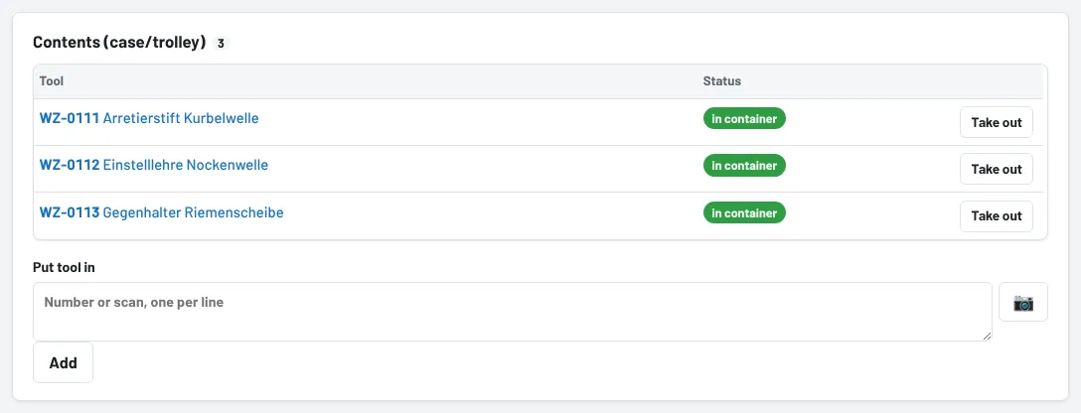
Task: Click the 'in container' status badge for WZ-0113
Action: click(x=744, y=212)
